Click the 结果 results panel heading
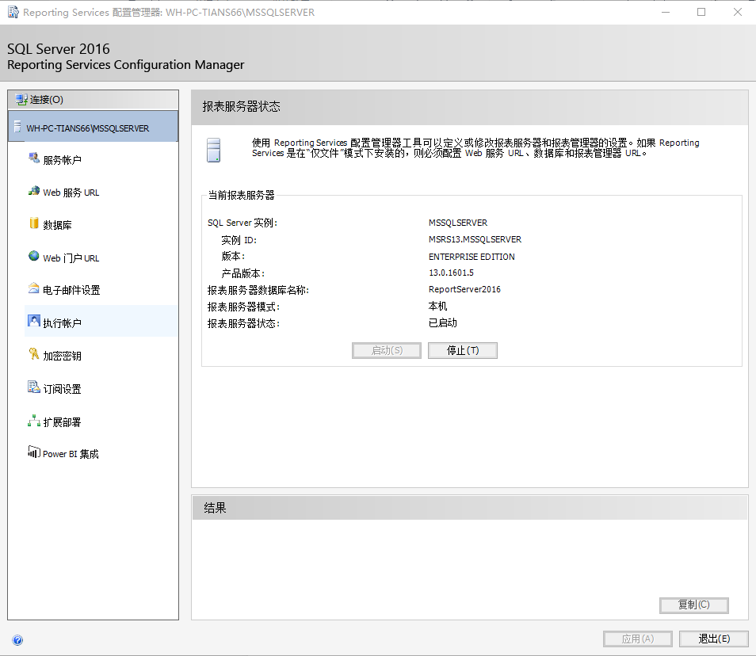 (215, 508)
